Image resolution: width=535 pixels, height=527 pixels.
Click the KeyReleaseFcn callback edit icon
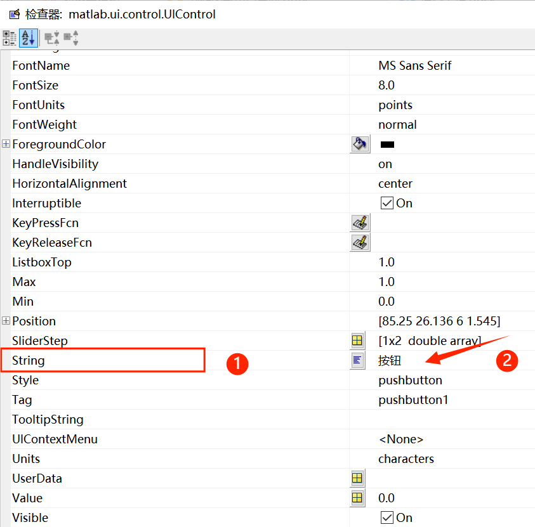pos(360,242)
